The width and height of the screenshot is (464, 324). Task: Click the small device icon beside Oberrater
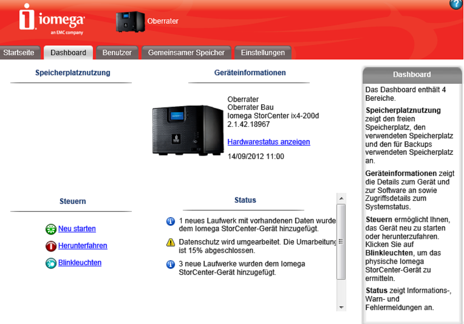[130, 22]
